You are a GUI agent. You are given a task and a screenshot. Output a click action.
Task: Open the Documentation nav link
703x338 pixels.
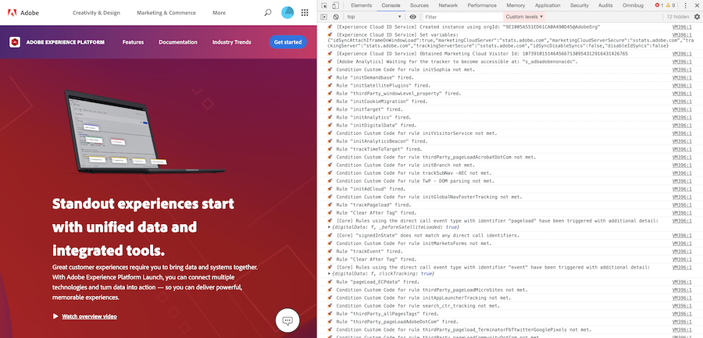click(178, 42)
